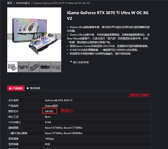Open the NVIDIA显卡 breadcrumb link
The width and height of the screenshot is (168, 149).
(x=23, y=3)
